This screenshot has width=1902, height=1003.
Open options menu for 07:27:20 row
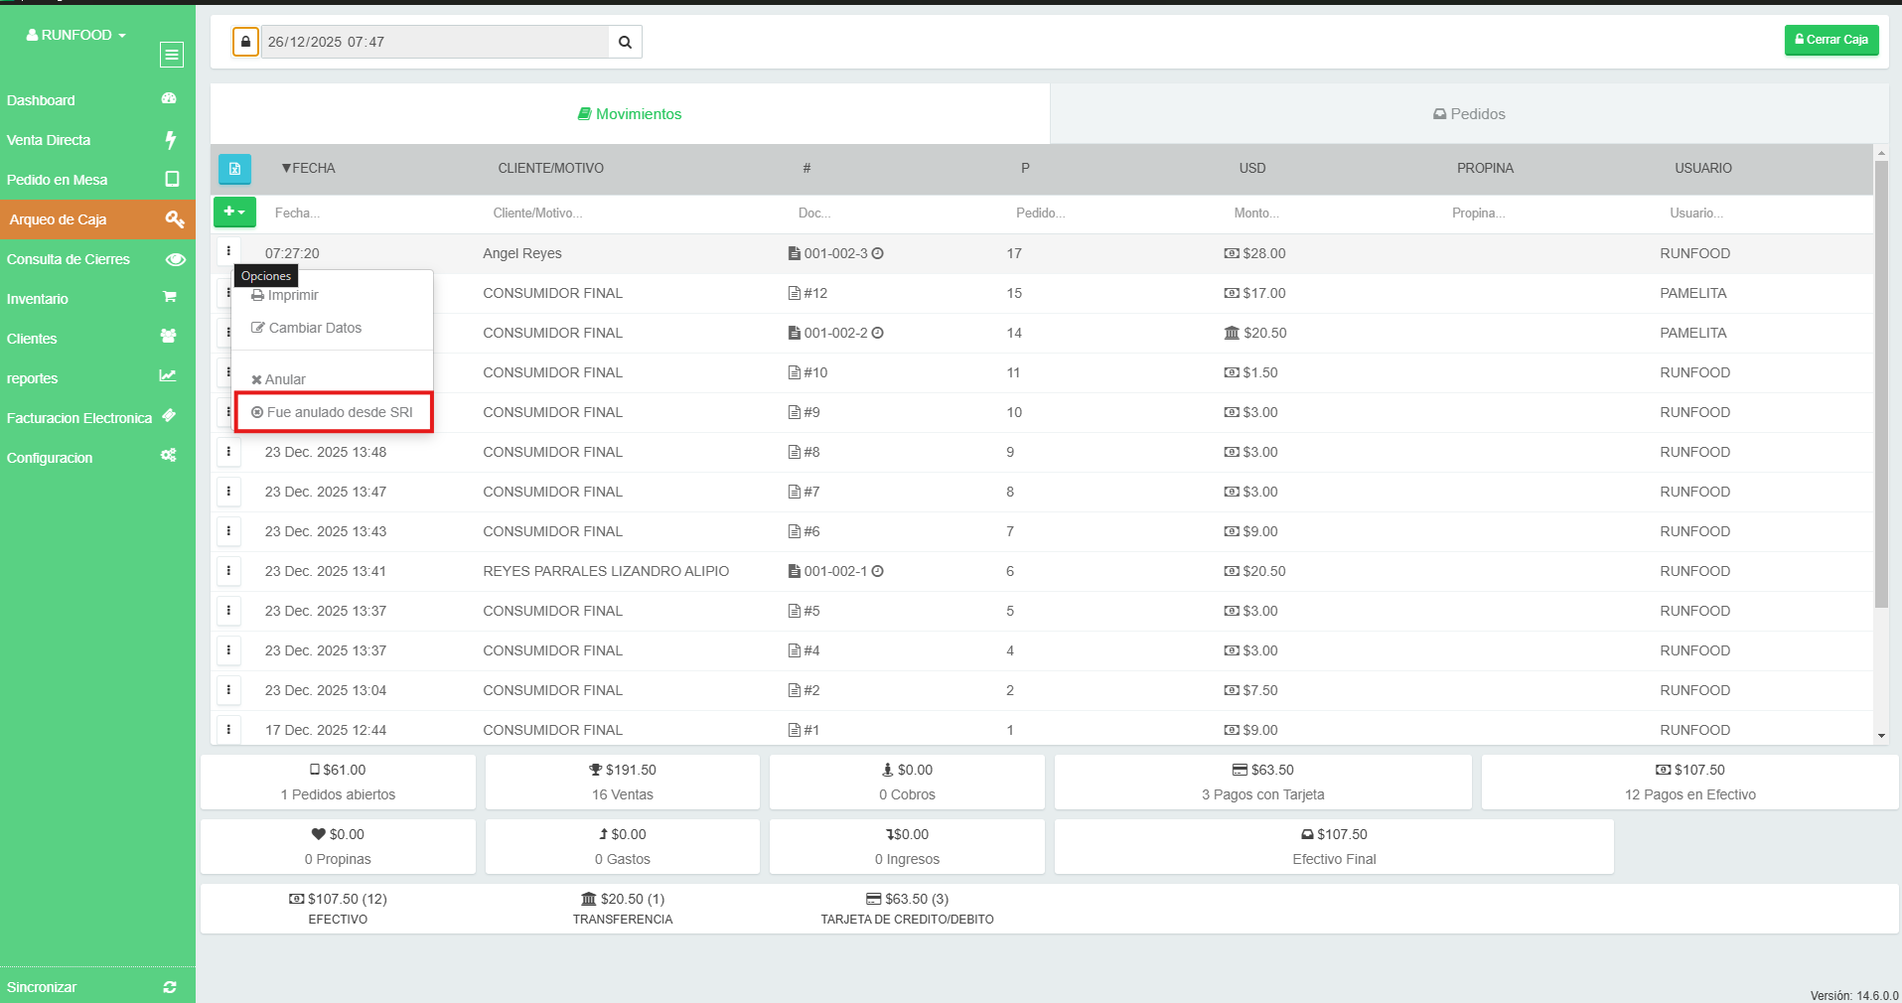click(228, 252)
